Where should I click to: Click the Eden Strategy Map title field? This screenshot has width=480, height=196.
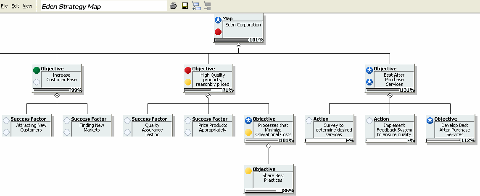[x=104, y=6]
